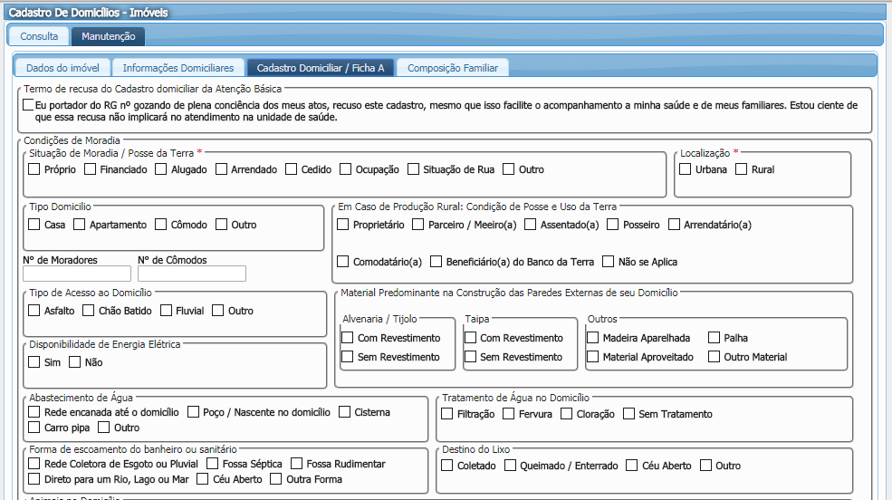The image size is (892, 500).
Task: Mark Casa as Tipo Domicilio
Action: (34, 224)
